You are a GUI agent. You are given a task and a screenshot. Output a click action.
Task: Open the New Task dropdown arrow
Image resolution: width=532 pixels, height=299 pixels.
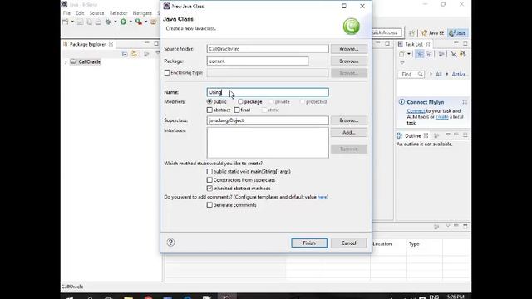[409, 54]
